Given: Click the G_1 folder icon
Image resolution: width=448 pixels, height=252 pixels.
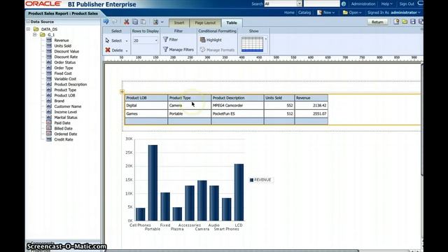Looking at the screenshot, I should click(43, 34).
